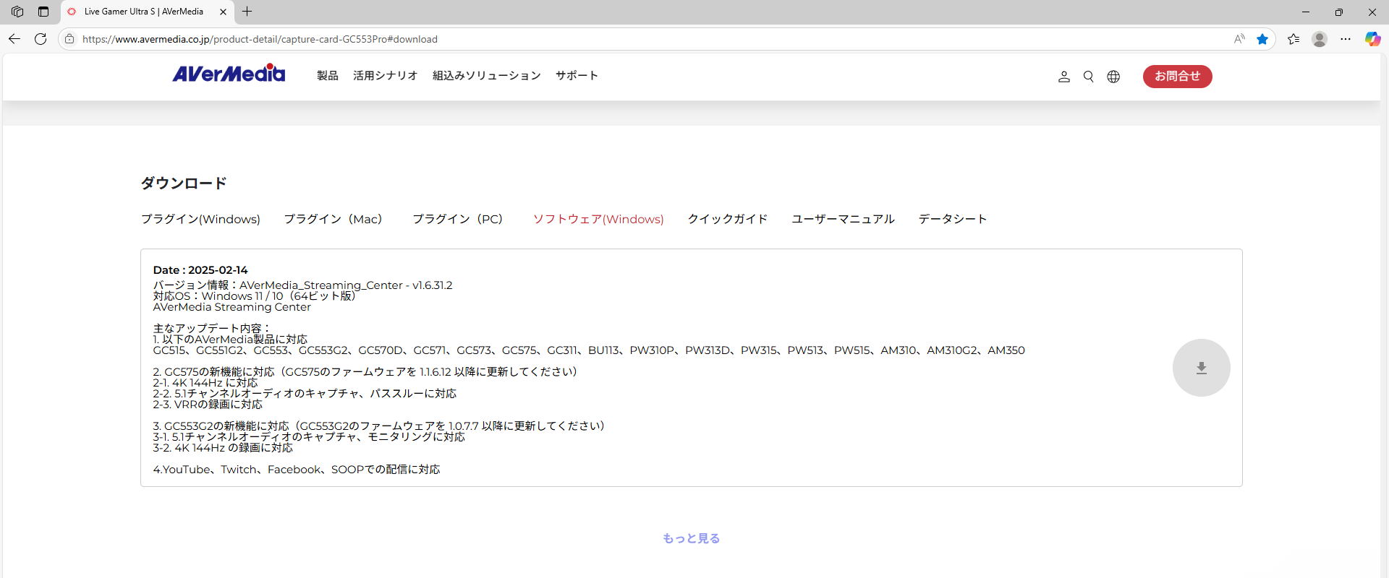The image size is (1389, 578).
Task: View site information lock icon
Action: (69, 39)
